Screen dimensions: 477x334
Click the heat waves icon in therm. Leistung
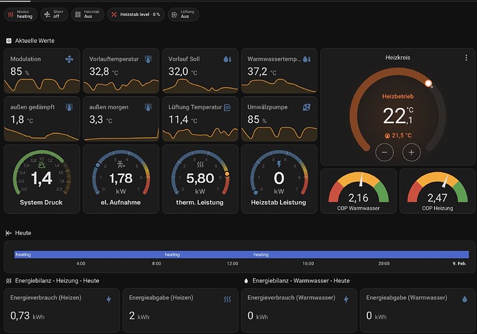click(x=200, y=165)
